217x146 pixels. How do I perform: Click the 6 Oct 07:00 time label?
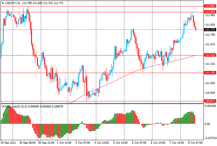pyautogui.click(x=139, y=142)
